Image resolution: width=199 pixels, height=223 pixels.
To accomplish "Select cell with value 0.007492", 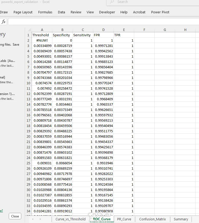I will tap(42, 89).
